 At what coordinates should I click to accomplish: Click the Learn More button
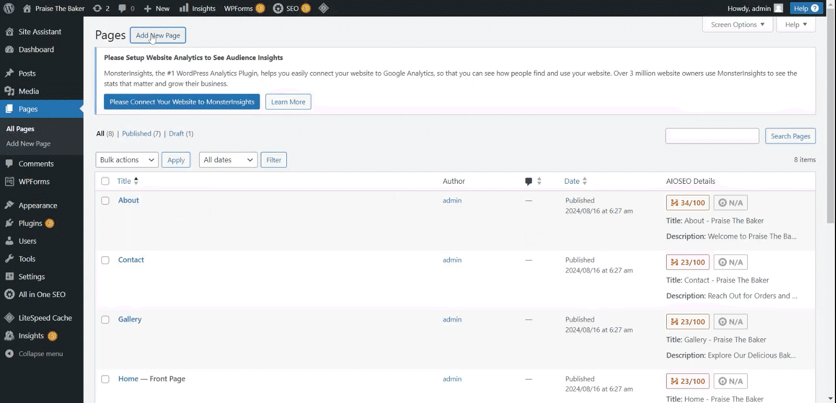288,102
